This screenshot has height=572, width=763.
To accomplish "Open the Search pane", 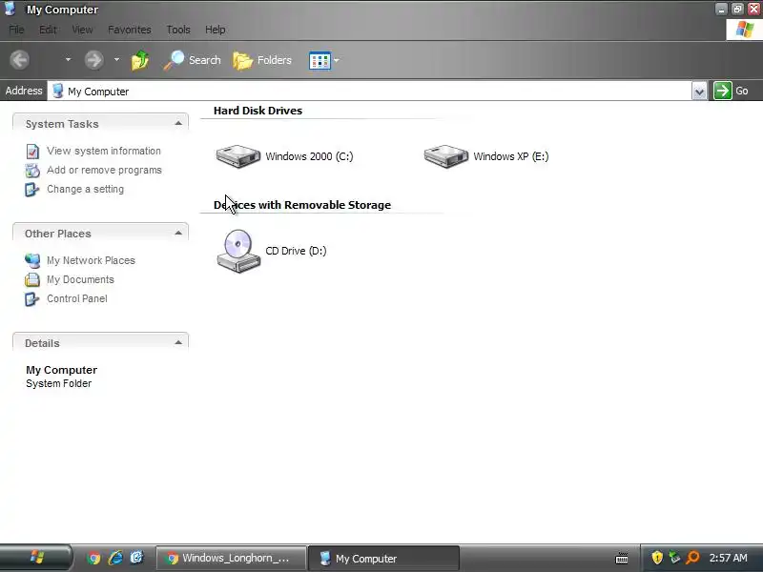I will pyautogui.click(x=192, y=60).
